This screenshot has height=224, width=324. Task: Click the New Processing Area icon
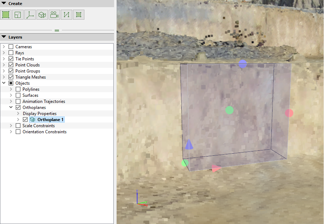(x=6, y=15)
